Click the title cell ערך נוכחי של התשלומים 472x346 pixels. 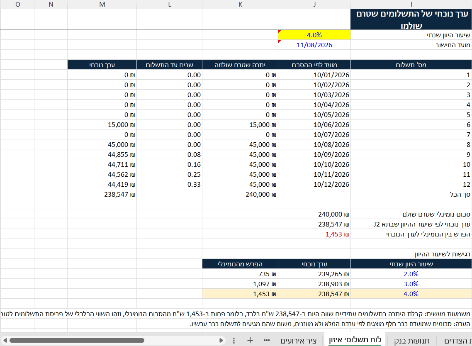coord(411,19)
